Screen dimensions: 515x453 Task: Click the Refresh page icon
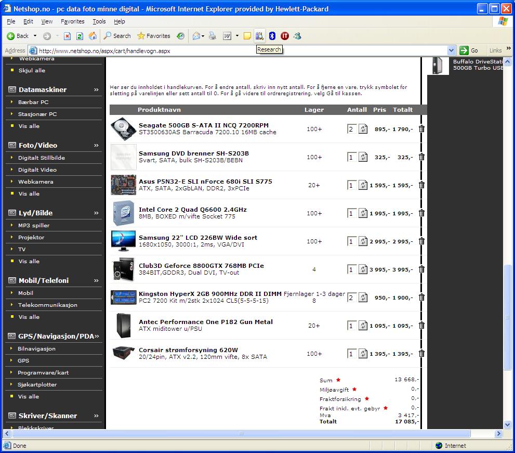click(x=80, y=36)
